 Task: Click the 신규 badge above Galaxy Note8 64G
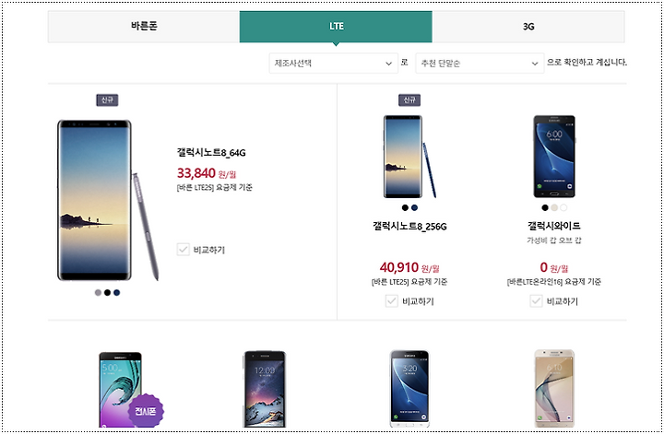107,100
